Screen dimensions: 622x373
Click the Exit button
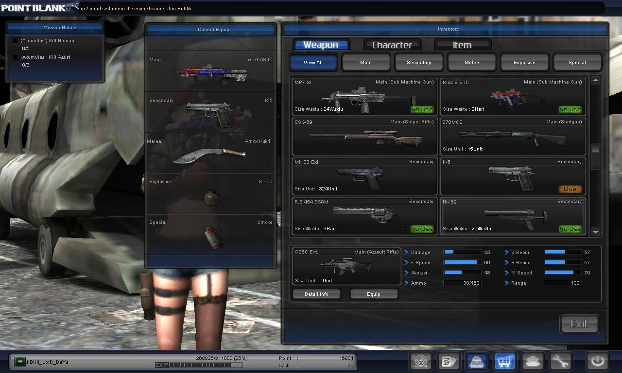tap(579, 324)
